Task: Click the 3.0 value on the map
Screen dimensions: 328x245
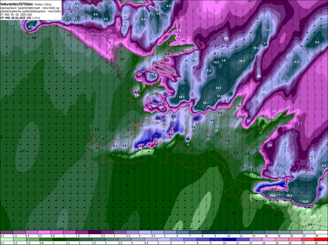Action: click(x=122, y=59)
